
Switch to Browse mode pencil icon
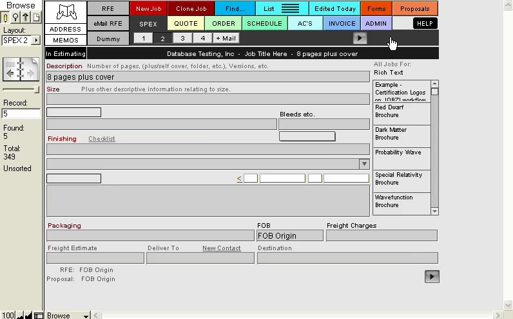click(x=5, y=17)
